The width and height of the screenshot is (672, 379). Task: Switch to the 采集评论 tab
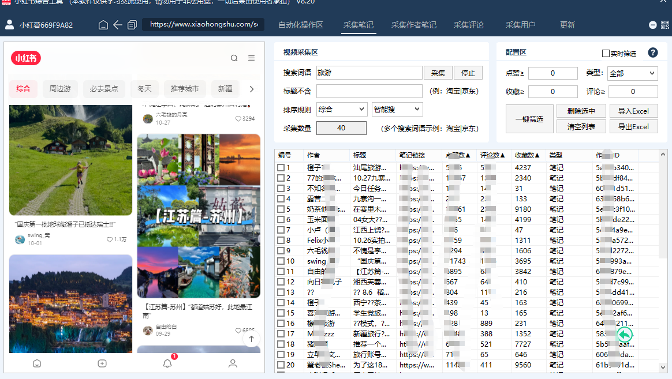point(468,24)
